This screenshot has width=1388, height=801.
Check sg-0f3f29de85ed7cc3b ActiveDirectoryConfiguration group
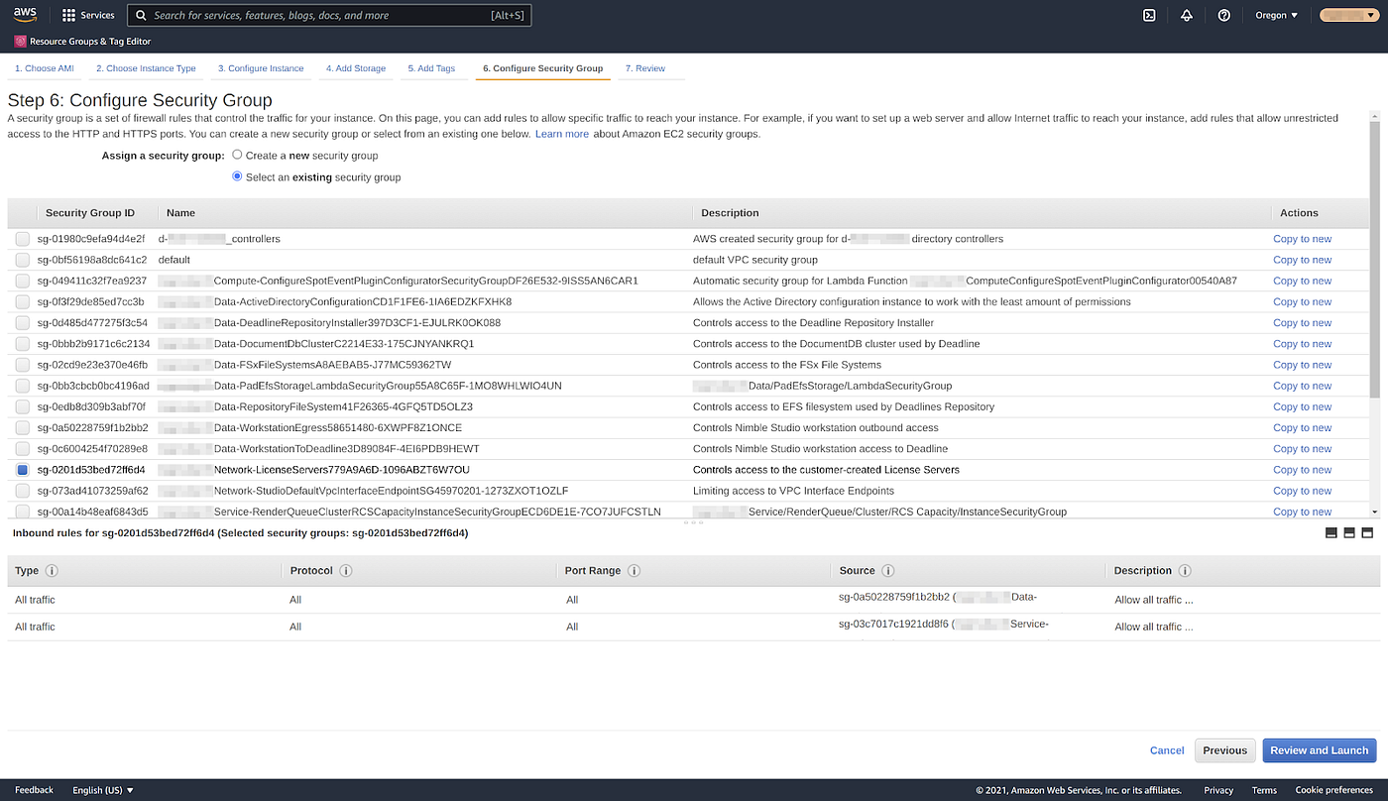point(23,301)
